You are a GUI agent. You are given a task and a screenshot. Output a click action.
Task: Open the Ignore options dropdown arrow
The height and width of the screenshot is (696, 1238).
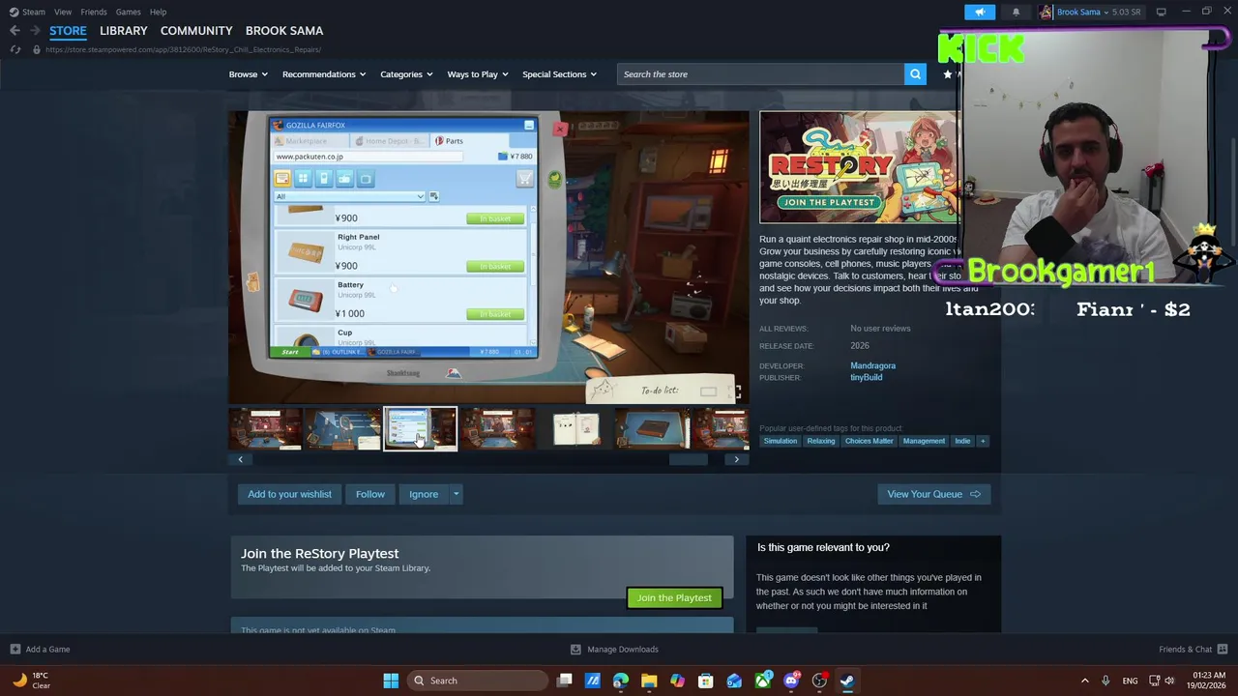coord(456,494)
